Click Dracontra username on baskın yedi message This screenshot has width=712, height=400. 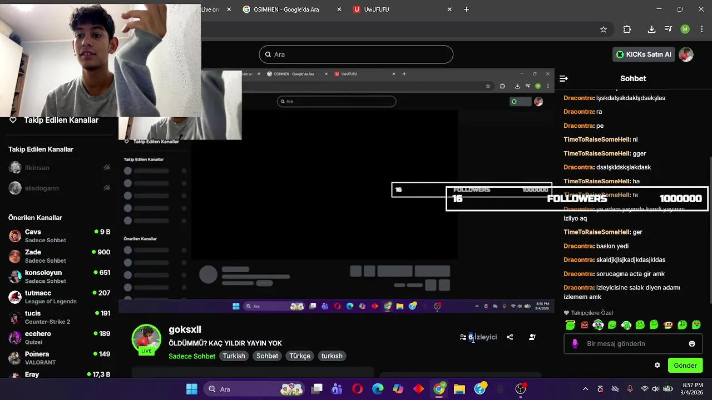coord(578,246)
